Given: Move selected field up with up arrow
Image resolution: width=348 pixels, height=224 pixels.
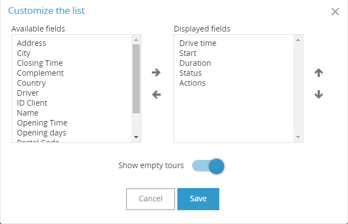Looking at the screenshot, I should click(x=319, y=72).
